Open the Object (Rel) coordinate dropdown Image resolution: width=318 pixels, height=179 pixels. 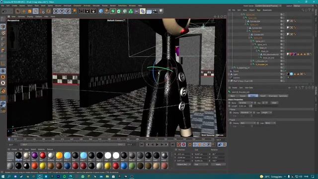[x=183, y=165]
